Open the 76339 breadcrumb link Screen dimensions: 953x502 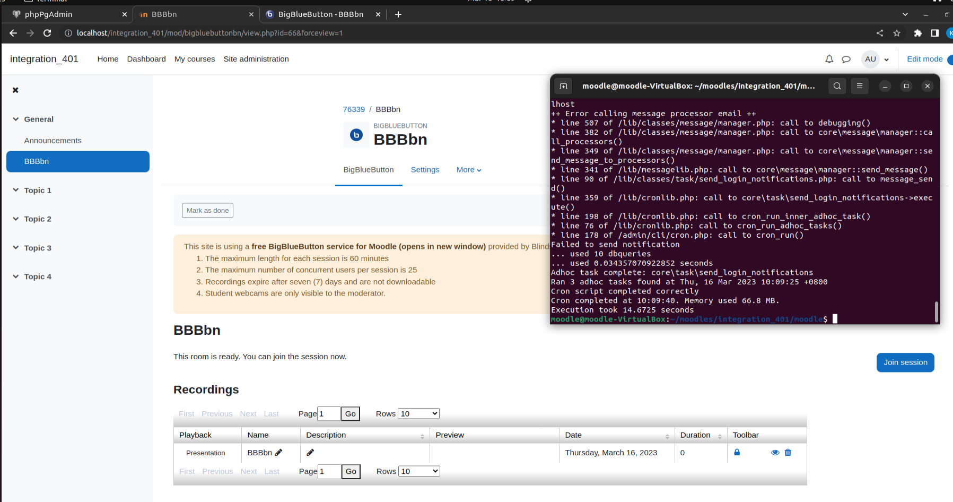click(354, 109)
